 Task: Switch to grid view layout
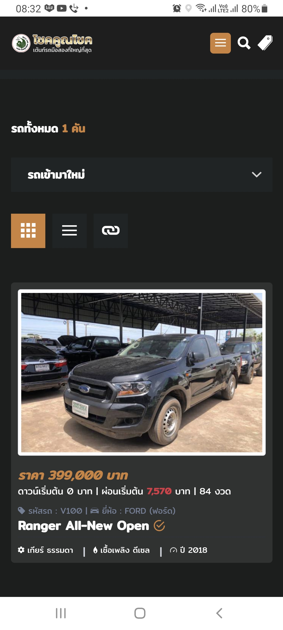point(28,231)
